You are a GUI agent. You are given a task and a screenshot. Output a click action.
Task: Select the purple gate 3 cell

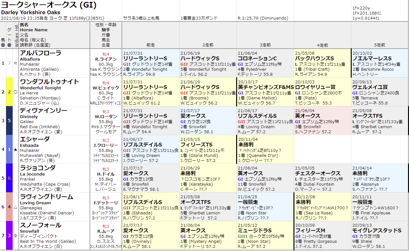9,236
